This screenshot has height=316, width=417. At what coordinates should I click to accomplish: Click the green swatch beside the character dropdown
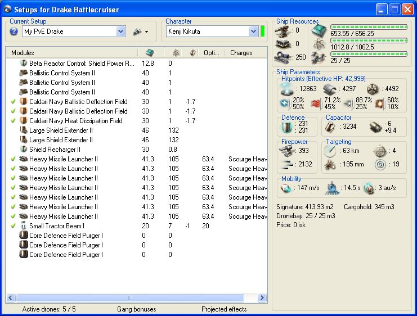(263, 31)
